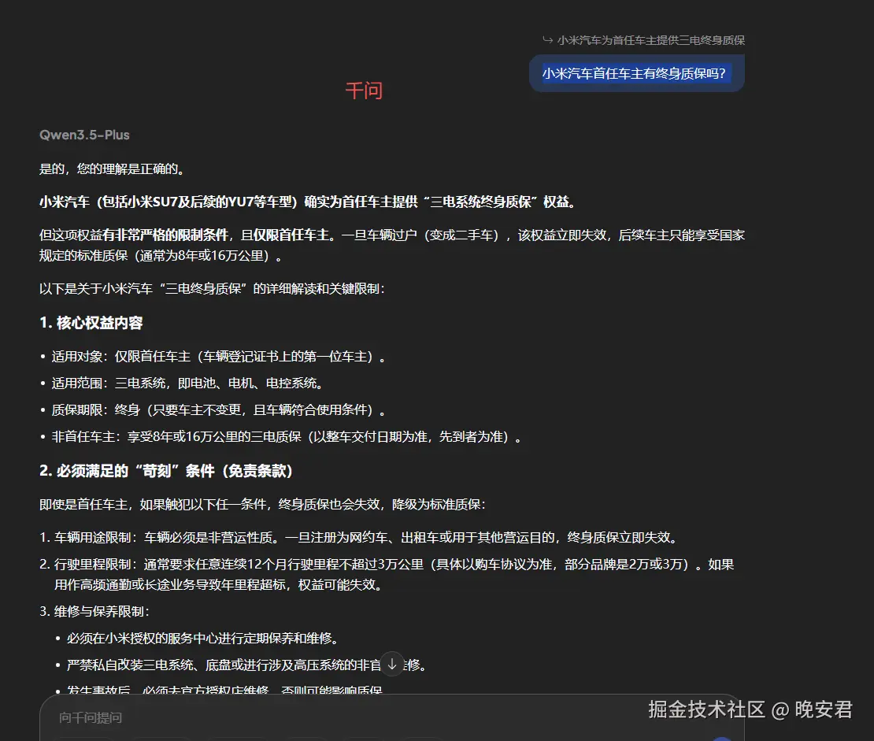Screen dimensions: 874x741
Task: Click the blue send icon in the input bar
Action: coord(721,737)
